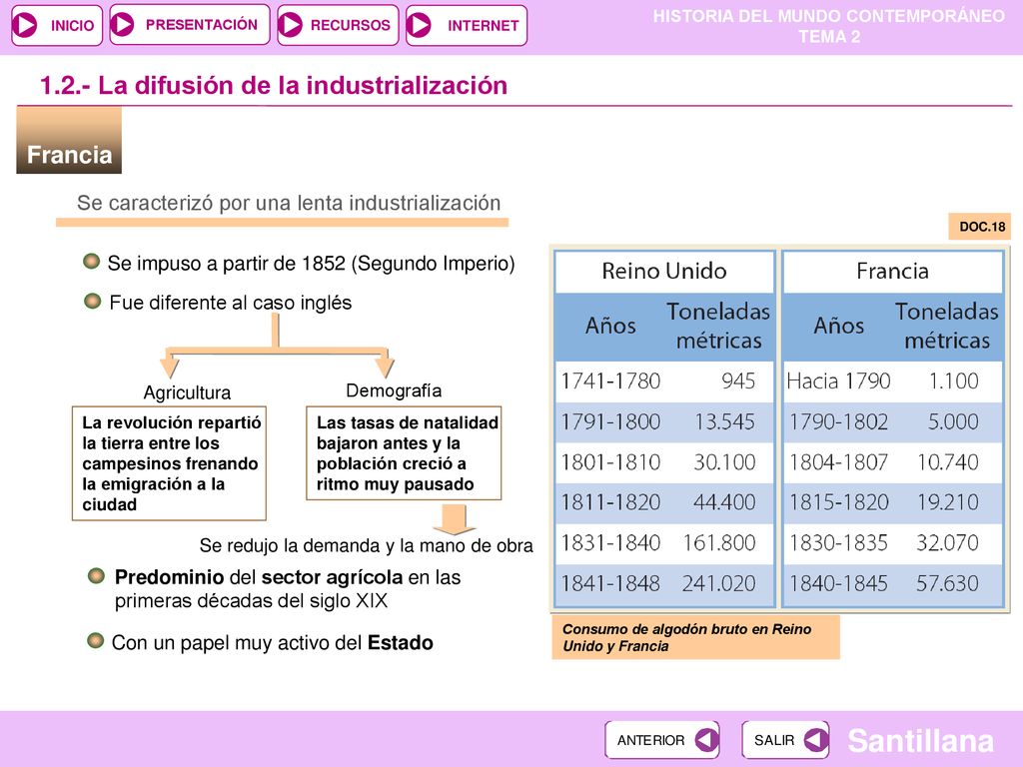Exit presentation via SALIR text
This screenshot has height=767, width=1023.
(774, 740)
